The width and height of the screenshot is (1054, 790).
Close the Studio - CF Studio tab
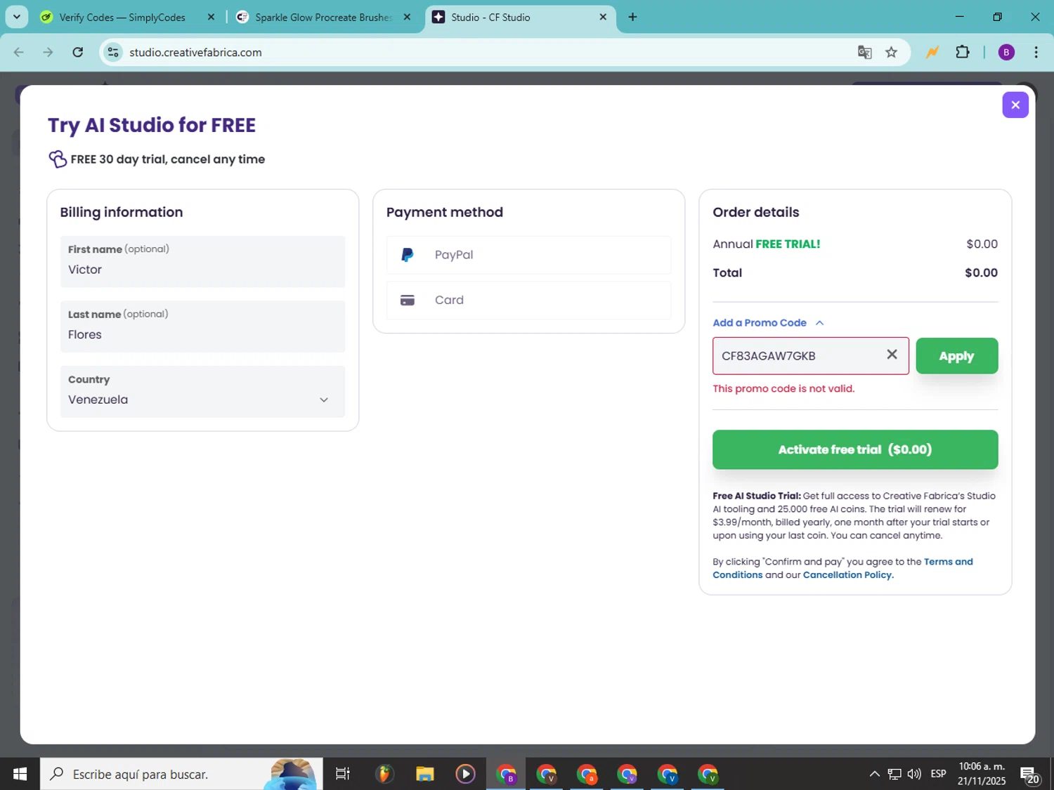[603, 17]
